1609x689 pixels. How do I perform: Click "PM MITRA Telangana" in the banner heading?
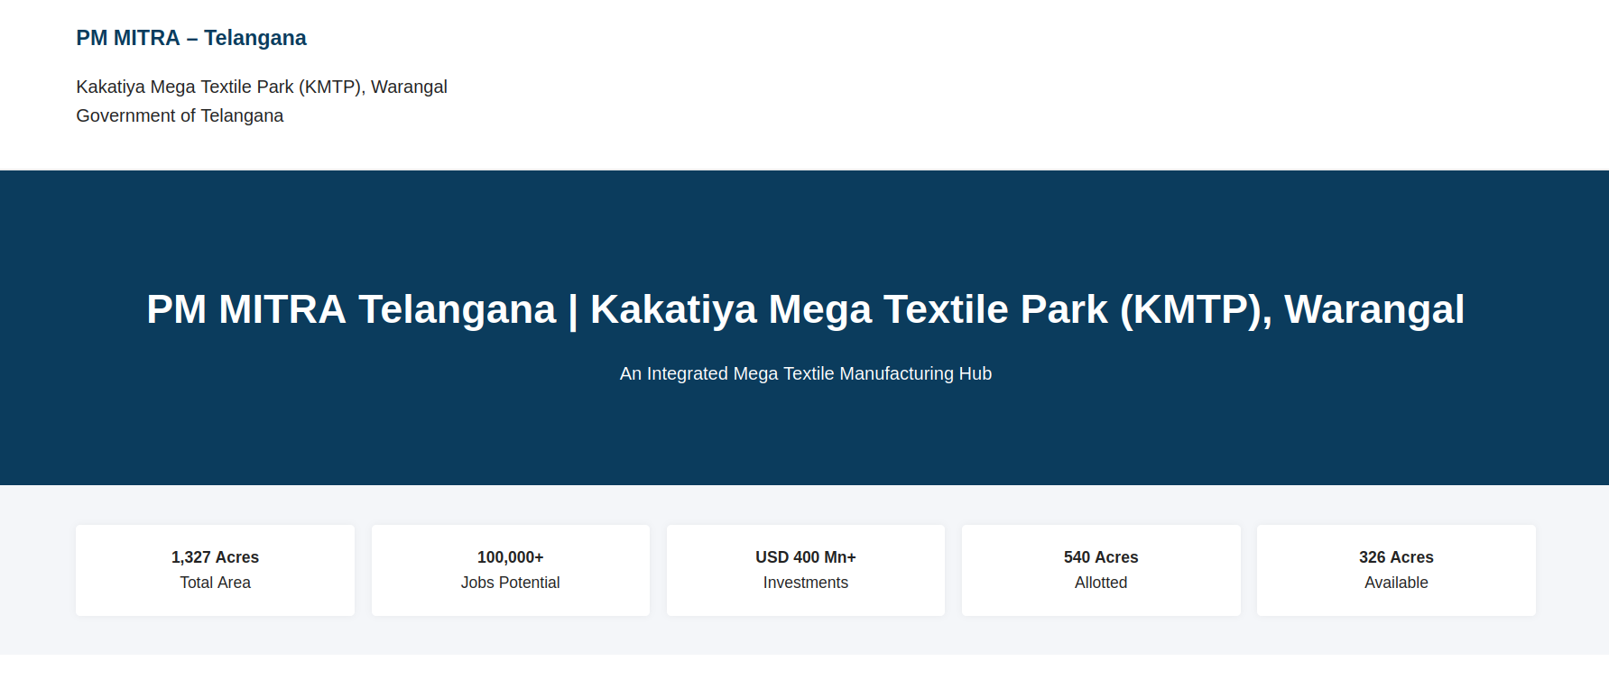coord(351,309)
